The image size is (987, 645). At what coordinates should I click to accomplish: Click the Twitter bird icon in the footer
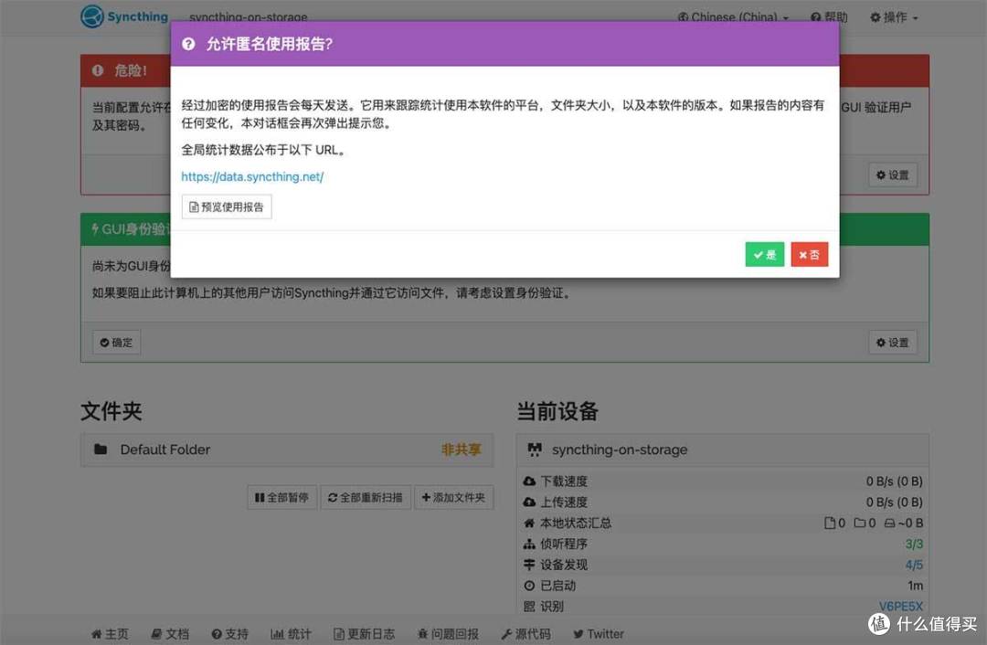(x=579, y=633)
